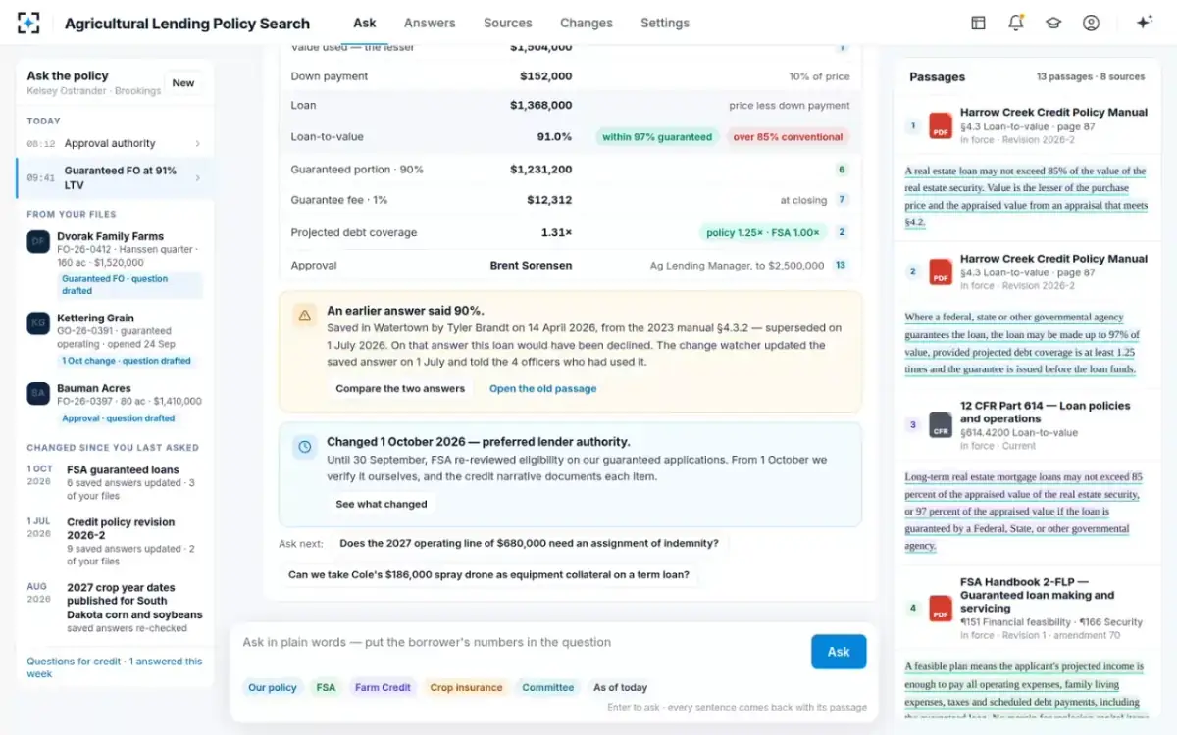This screenshot has width=1177, height=735.
Task: Click the citation badge 13 on Approval row
Action: click(841, 266)
